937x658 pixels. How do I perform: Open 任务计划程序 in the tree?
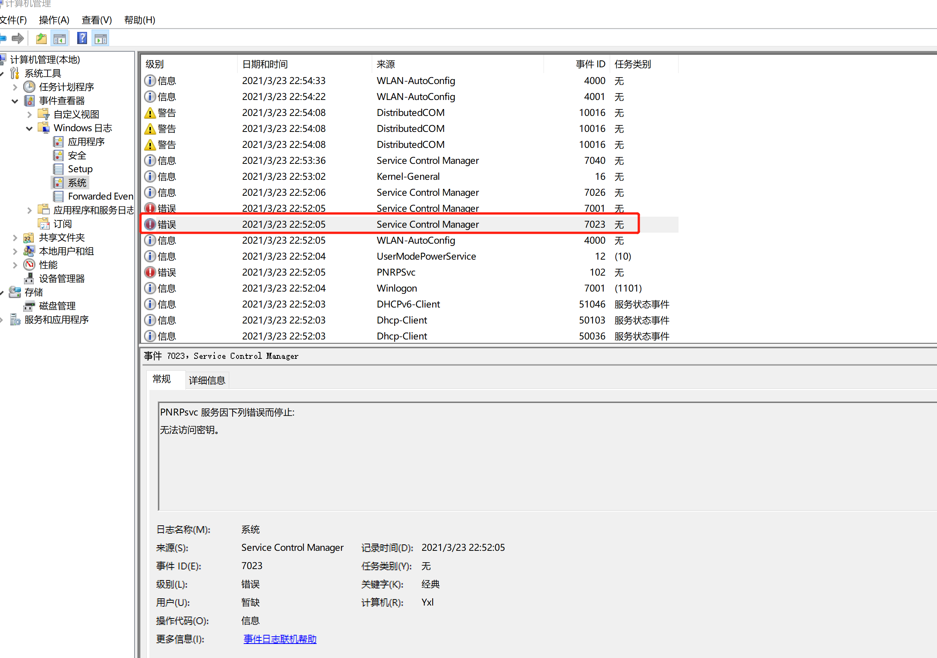tap(66, 87)
